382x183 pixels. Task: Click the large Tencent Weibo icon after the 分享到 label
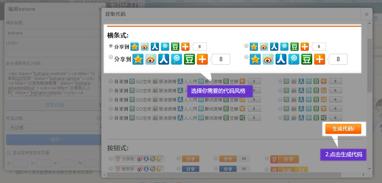click(x=177, y=59)
